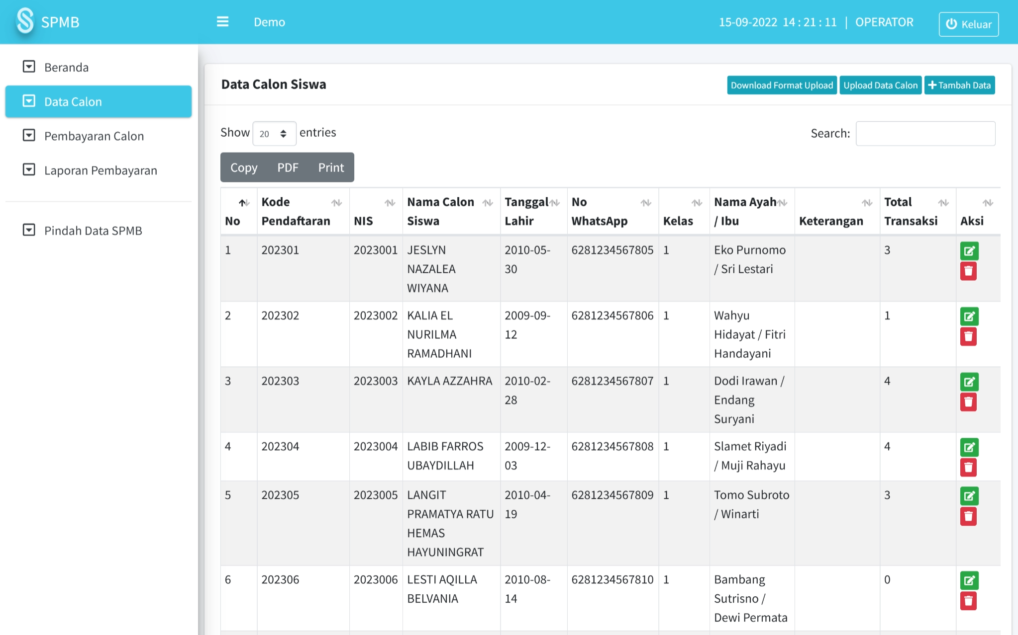Open Pembayaran Calon menu
1018x635 pixels.
pyautogui.click(x=98, y=136)
